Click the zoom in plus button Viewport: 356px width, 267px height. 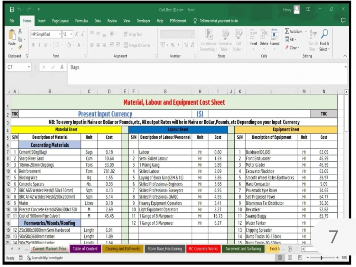[x=337, y=257]
